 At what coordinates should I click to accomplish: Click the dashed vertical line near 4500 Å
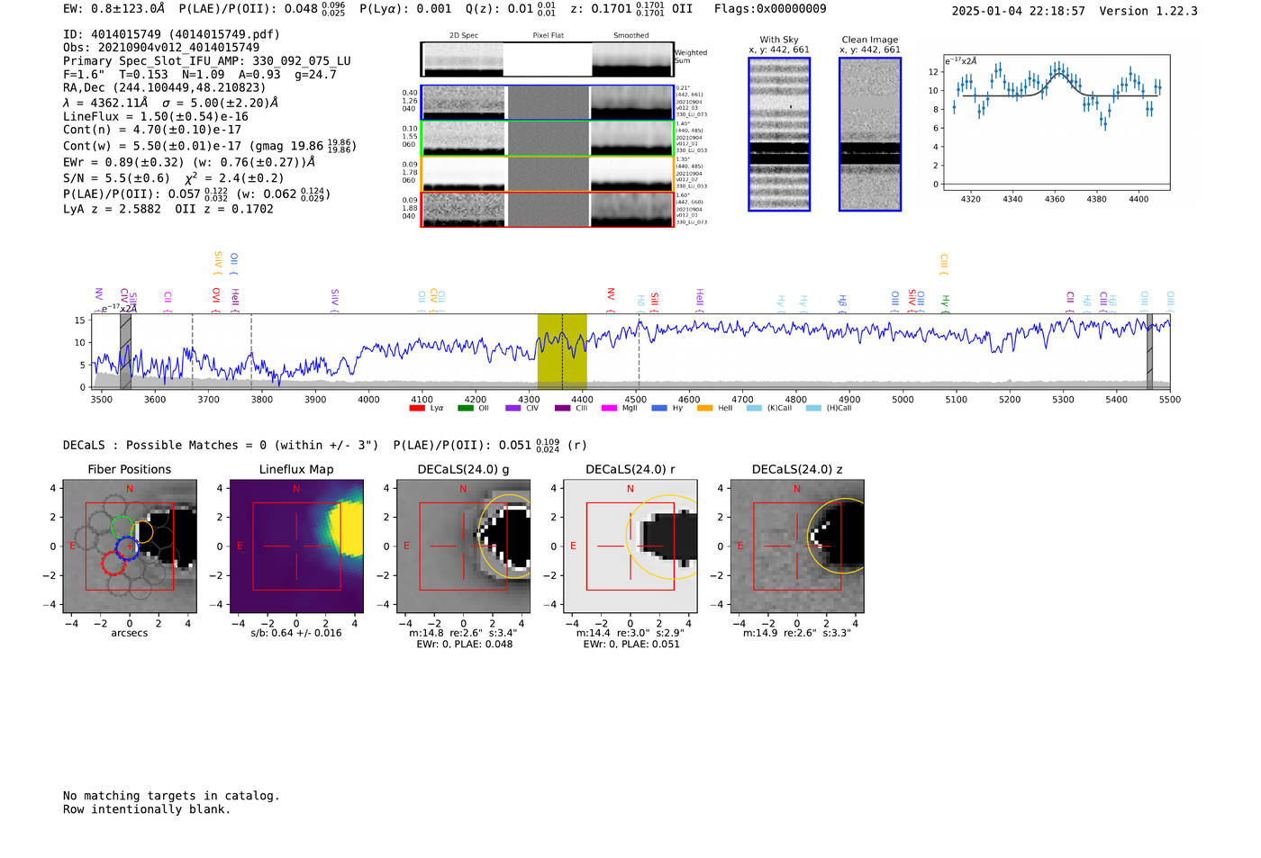pyautogui.click(x=639, y=351)
